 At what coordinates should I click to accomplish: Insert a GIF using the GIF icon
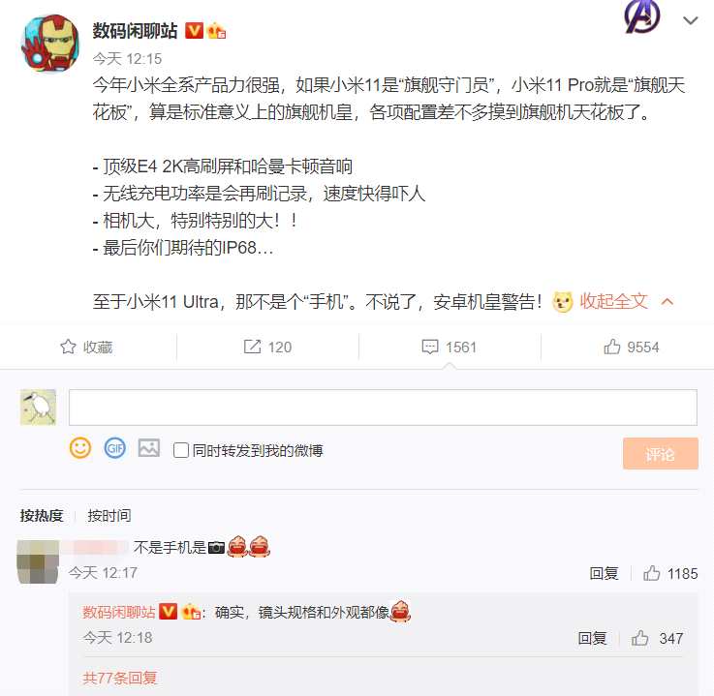(x=114, y=448)
